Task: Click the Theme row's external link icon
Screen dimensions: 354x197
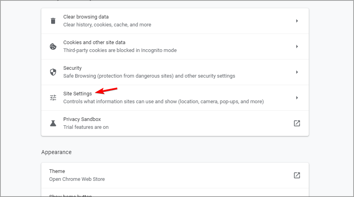Action: (x=297, y=175)
